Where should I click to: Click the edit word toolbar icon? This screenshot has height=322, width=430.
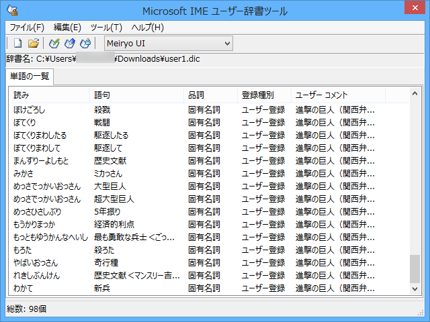tap(70, 43)
